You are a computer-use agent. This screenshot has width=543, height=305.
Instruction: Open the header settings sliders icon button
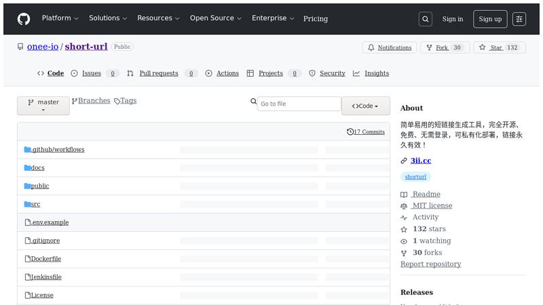point(519,19)
